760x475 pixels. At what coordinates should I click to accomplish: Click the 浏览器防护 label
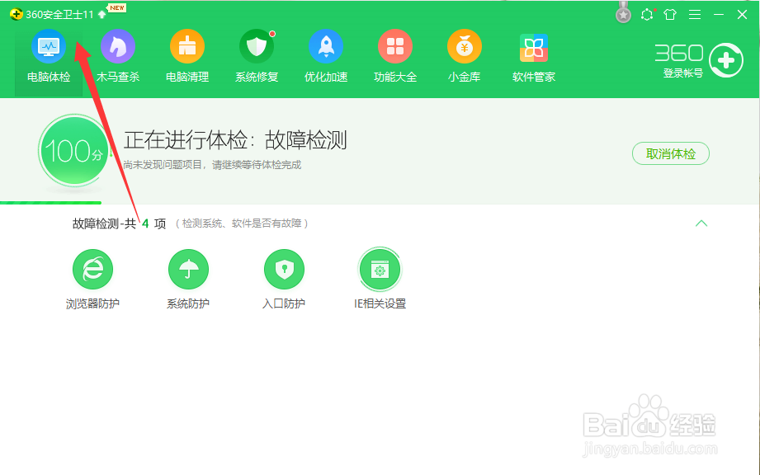pyautogui.click(x=92, y=303)
